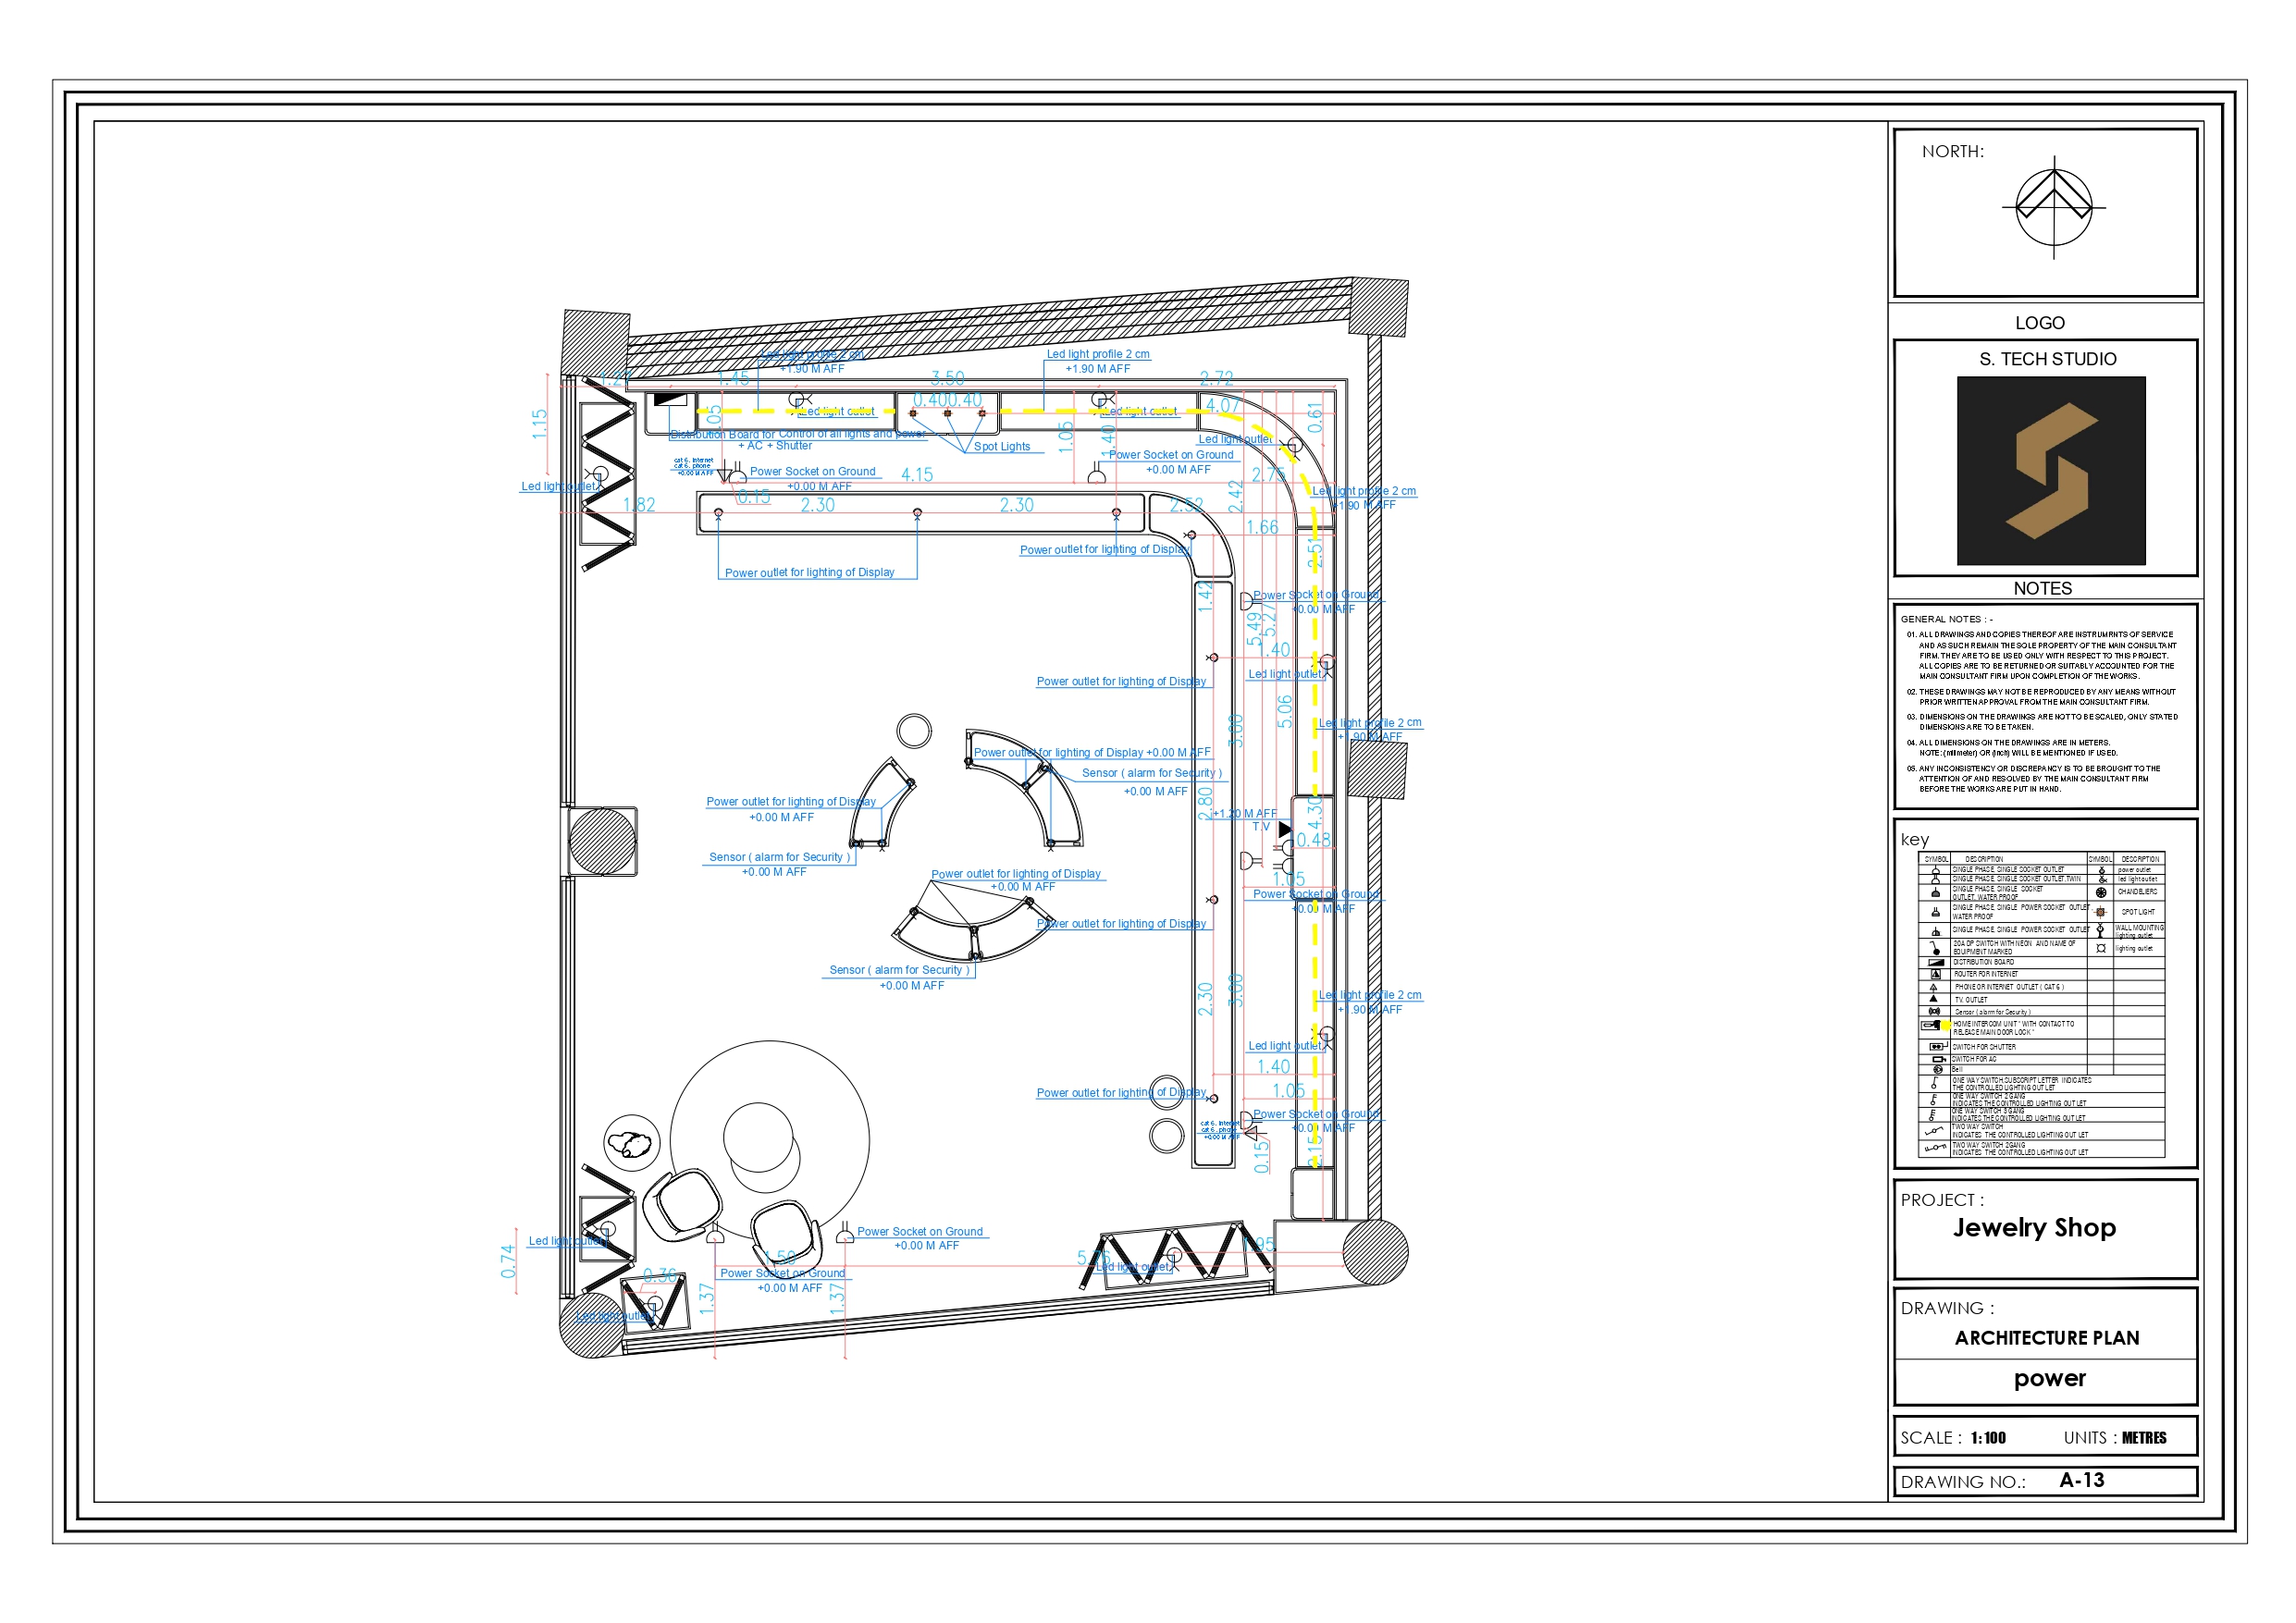Screen dimensions: 2296x1623
Task: Select note 02 about reproduction without approval
Action: click(x=2041, y=697)
